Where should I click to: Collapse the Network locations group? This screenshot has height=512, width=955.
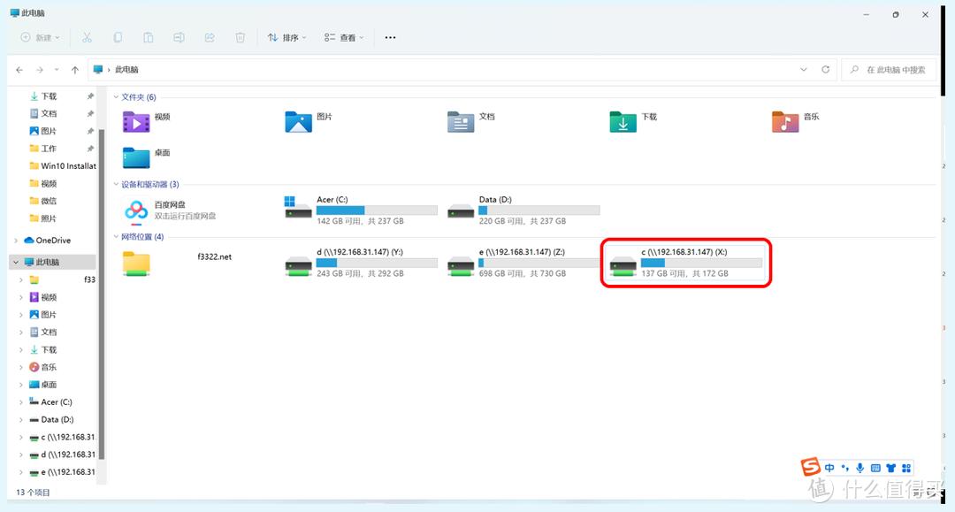[116, 237]
